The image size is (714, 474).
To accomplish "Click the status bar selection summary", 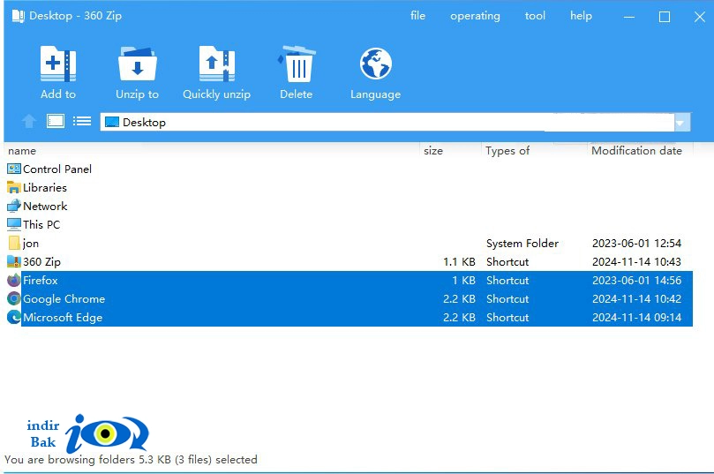I will pos(131,459).
